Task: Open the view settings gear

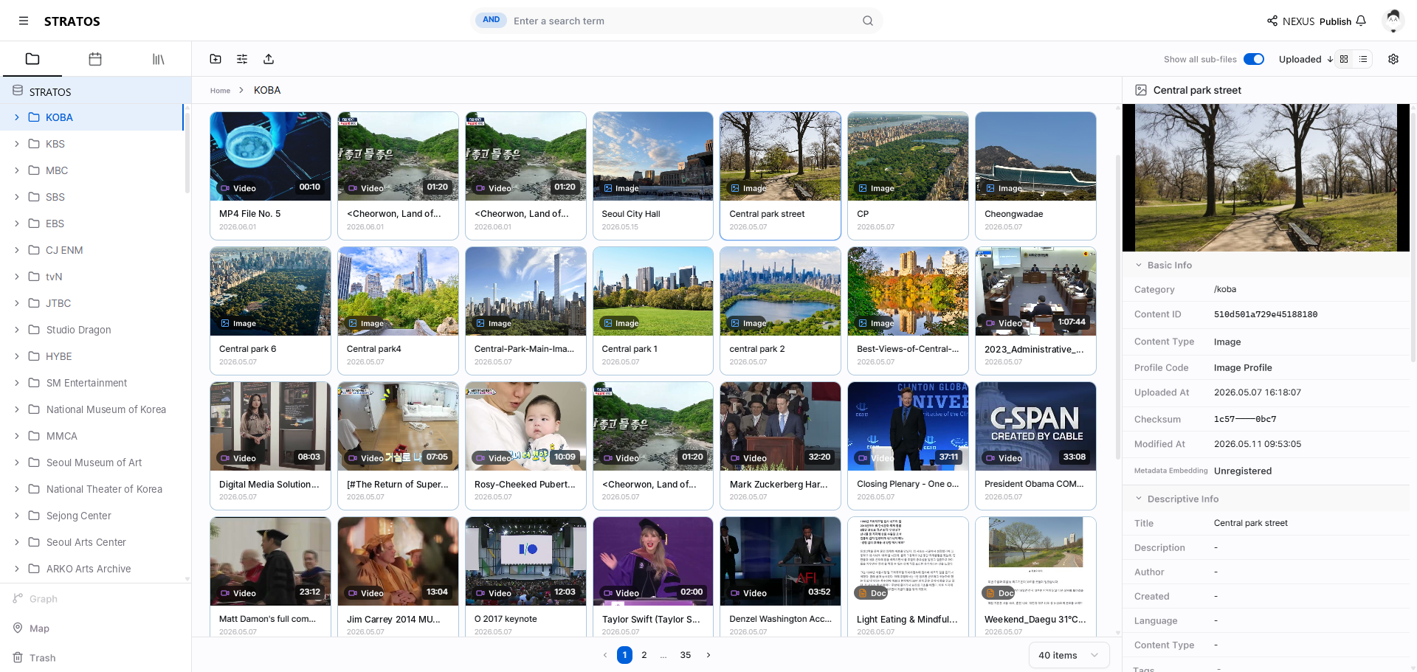Action: tap(1393, 59)
